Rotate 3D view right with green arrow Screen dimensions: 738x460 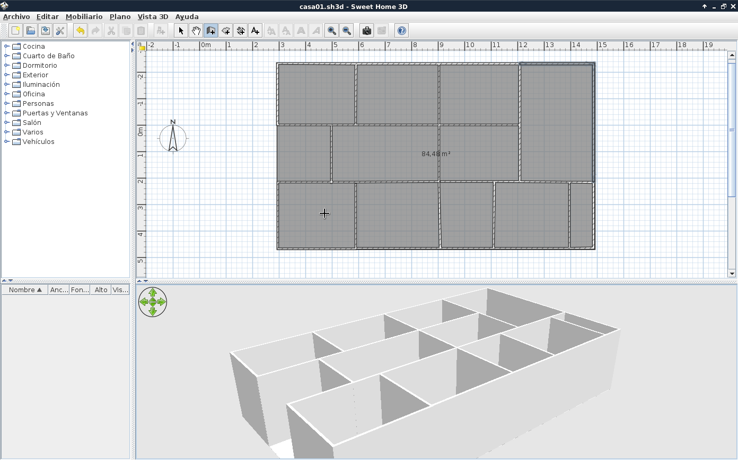point(162,302)
